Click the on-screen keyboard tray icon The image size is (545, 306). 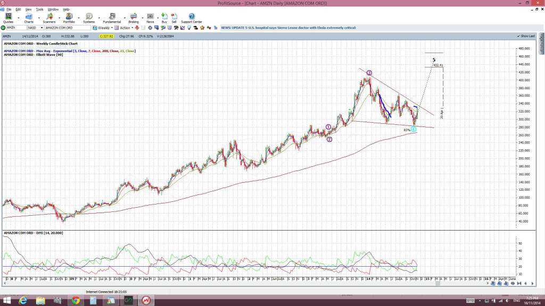coord(470,301)
